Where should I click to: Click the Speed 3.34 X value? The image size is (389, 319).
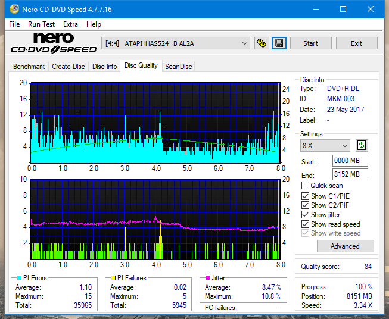point(363,305)
